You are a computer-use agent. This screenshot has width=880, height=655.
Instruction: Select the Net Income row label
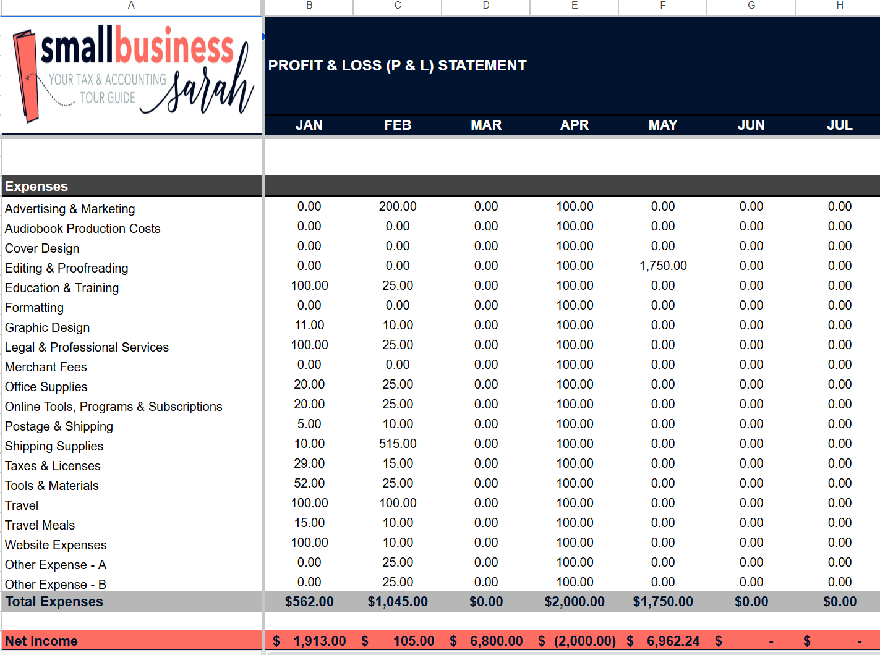pos(41,641)
